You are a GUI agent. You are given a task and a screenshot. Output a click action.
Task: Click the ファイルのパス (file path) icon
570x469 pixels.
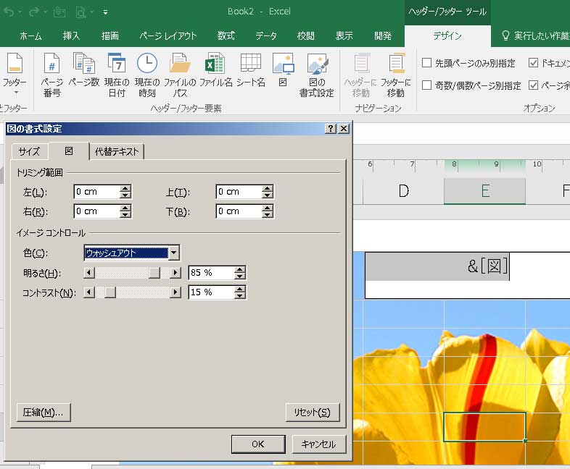click(179, 75)
